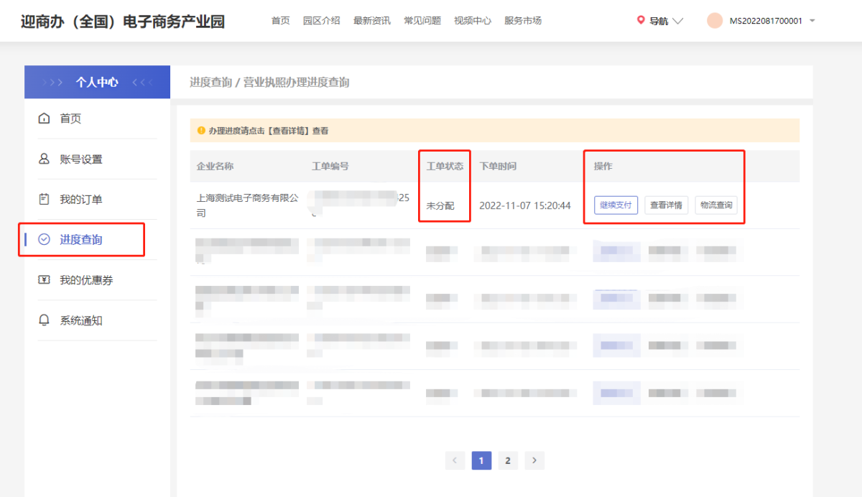This screenshot has width=862, height=497.
Task: Click the 继续支付 button
Action: (x=616, y=205)
